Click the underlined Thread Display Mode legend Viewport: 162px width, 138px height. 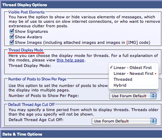(x=26, y=50)
